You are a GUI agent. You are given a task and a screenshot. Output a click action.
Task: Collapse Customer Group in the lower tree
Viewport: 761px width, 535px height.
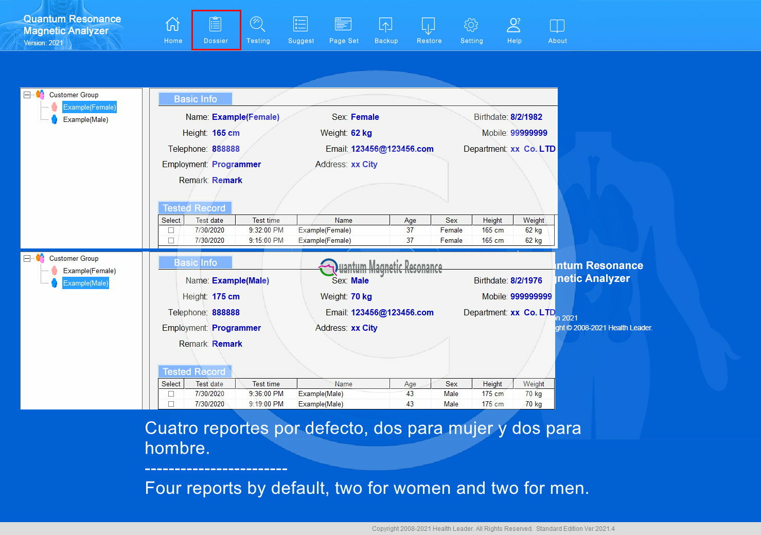pos(27,258)
